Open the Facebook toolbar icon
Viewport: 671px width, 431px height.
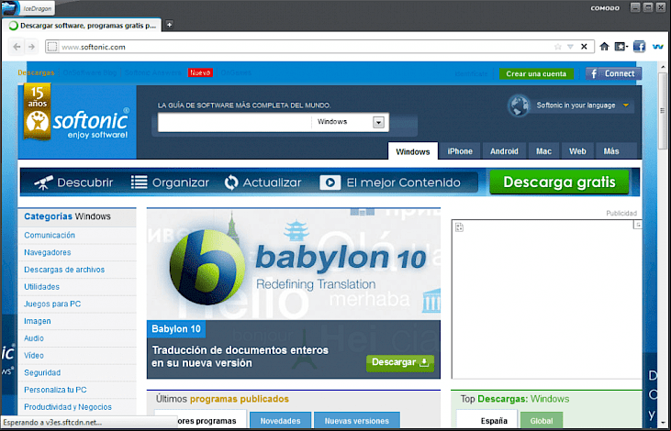click(639, 47)
